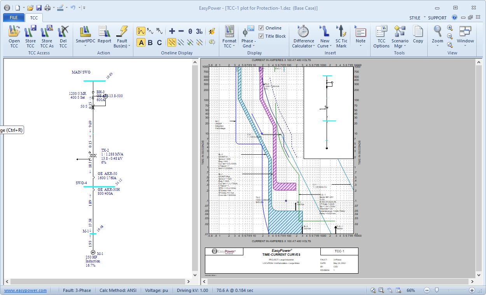Click the oneline thumbnail inset on TCC plot
The image size is (486, 295).
[329, 113]
